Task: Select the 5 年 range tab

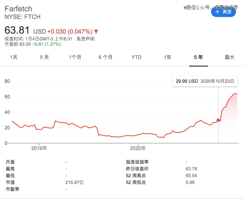Action: pyautogui.click(x=198, y=57)
